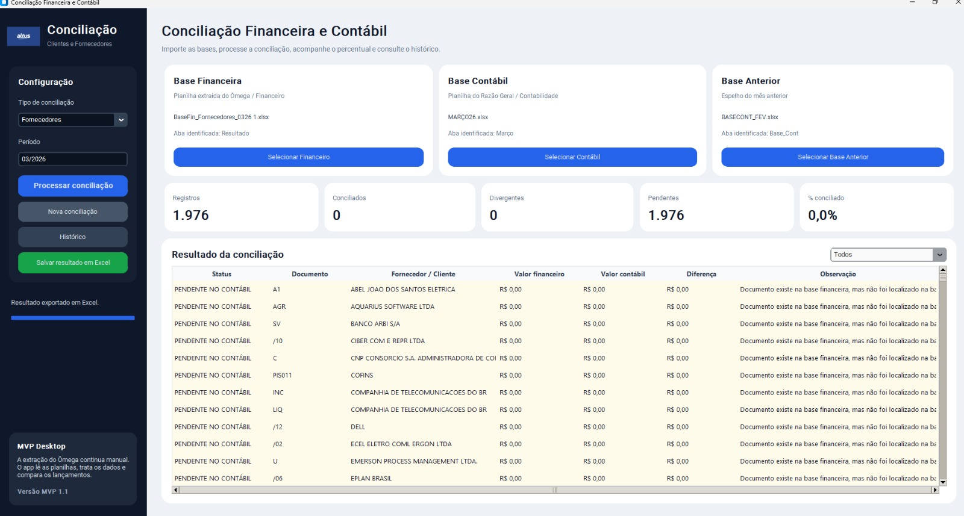
Task: Click the Registros count 1.976
Action: point(190,215)
